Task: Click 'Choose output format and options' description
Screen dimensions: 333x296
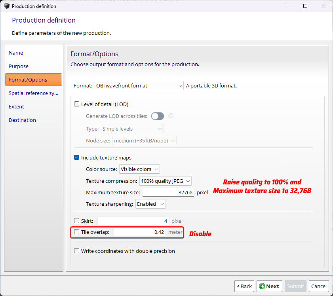Action: pyautogui.click(x=135, y=64)
